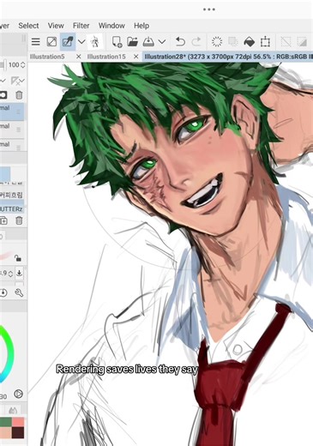Click the light blue brush thumbnail

point(5,175)
